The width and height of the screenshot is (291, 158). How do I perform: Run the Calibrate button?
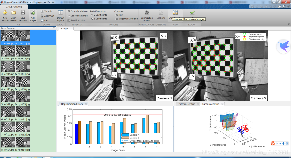tap(161, 15)
